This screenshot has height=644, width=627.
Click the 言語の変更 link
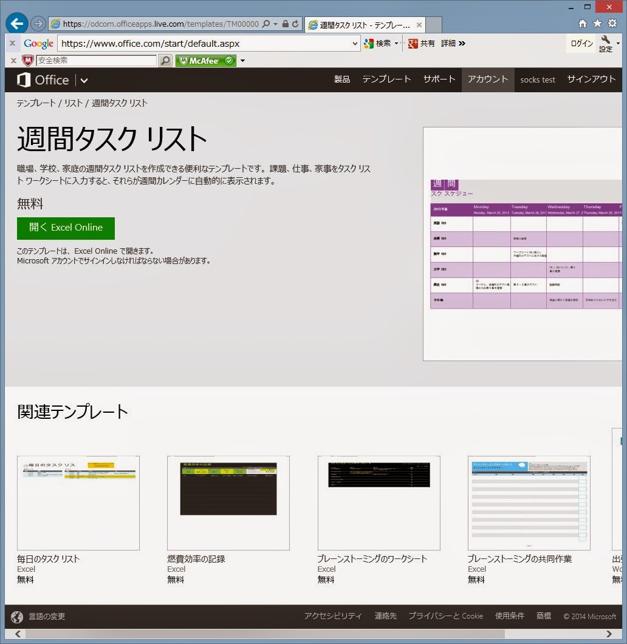pyautogui.click(x=47, y=617)
